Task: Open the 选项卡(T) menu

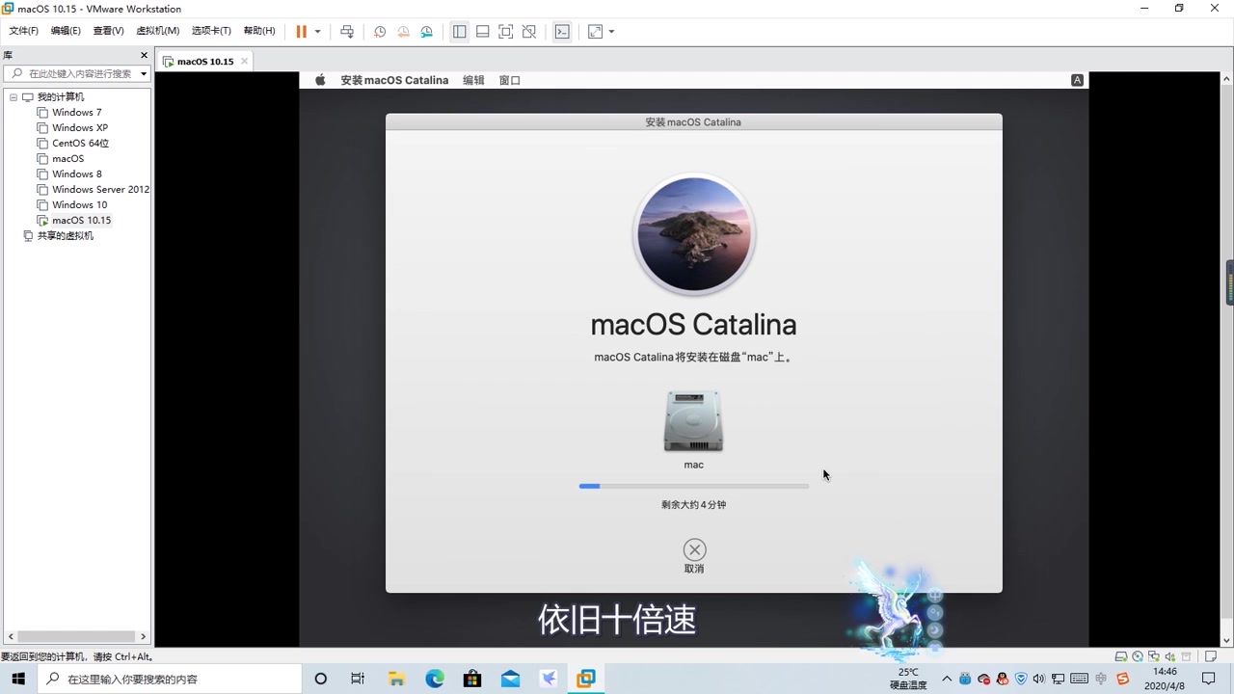Action: (x=211, y=31)
